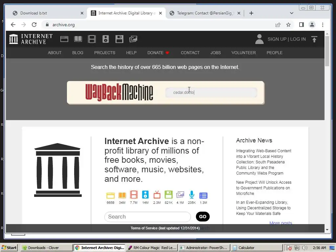Screen dimensions: 336x252
Task: Open the PEOPLE menu item
Action: pos(274,53)
